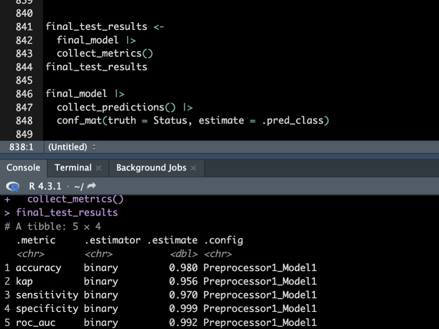
Task: Click the view current working directory arrow icon
Action: click(92, 185)
